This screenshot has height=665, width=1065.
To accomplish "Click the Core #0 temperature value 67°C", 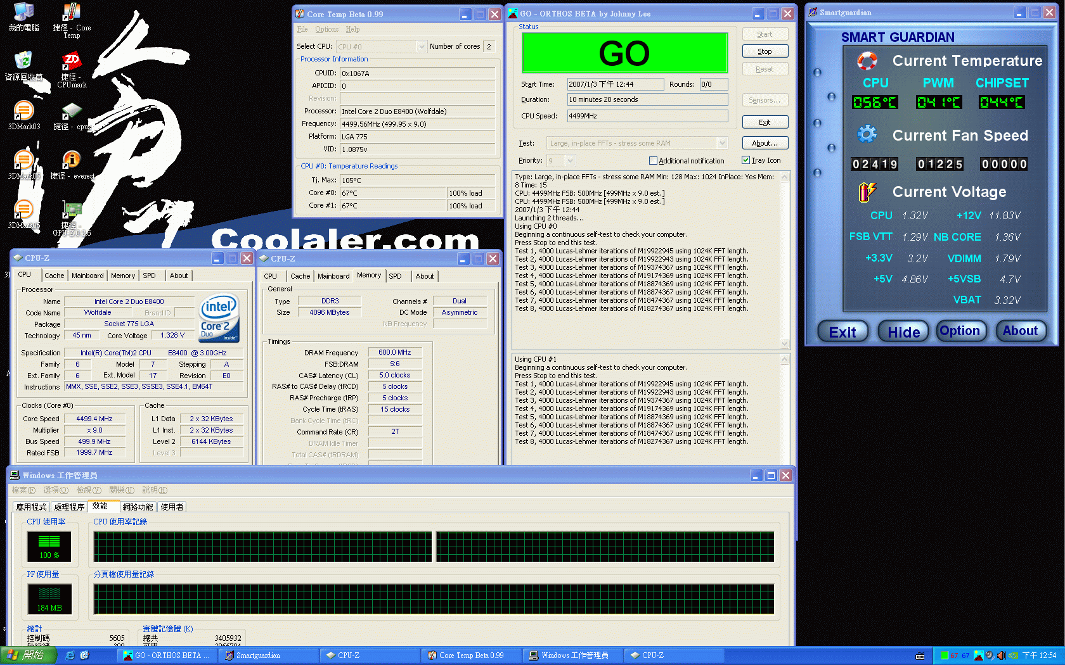I will (393, 193).
